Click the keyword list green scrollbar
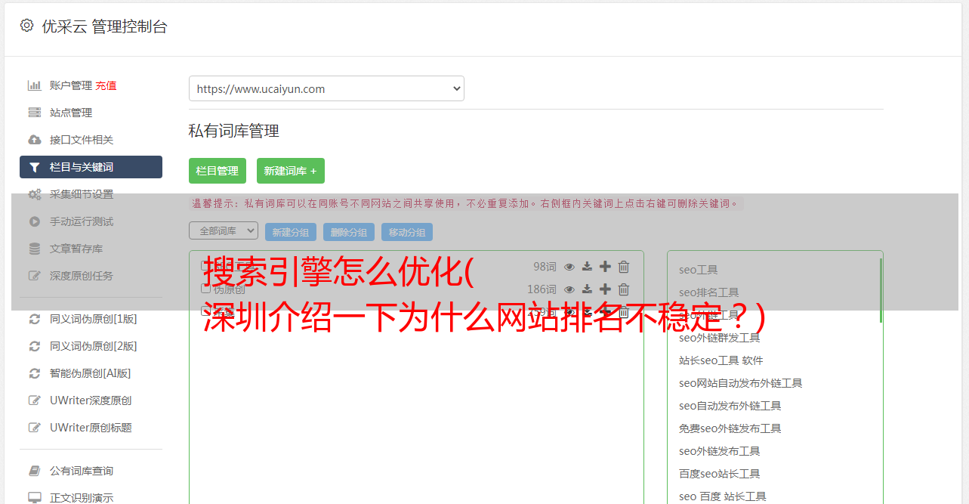This screenshot has height=504, width=969. coord(881,291)
